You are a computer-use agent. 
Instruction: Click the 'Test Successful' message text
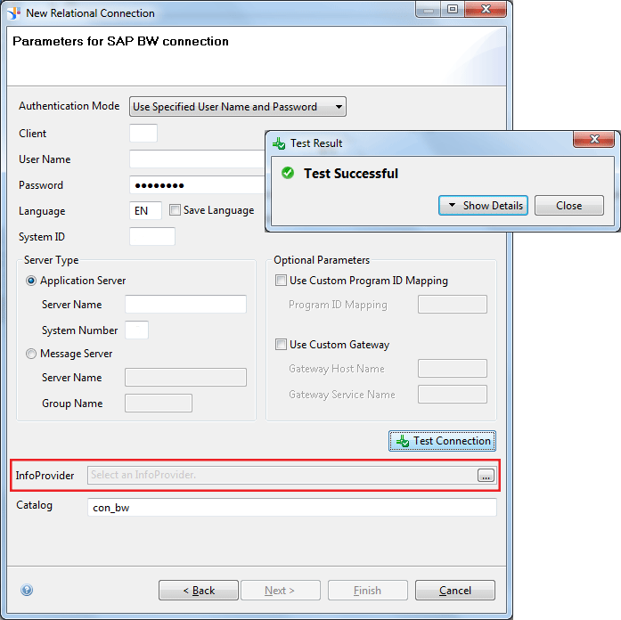click(x=351, y=174)
